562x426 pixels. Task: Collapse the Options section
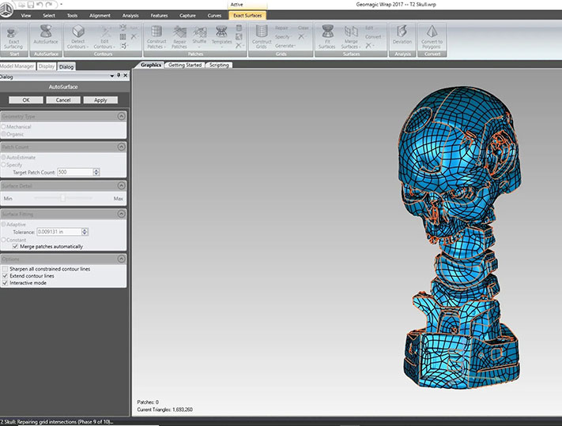point(121,259)
